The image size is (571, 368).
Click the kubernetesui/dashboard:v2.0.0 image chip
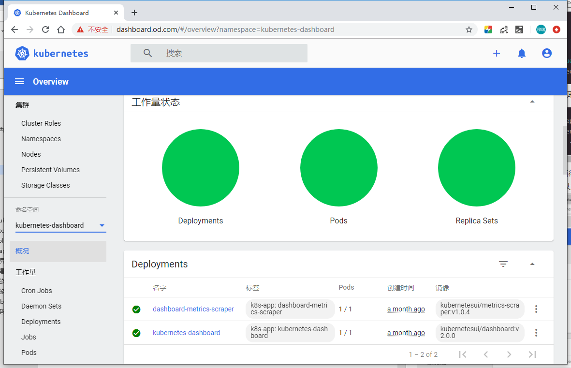click(x=480, y=333)
